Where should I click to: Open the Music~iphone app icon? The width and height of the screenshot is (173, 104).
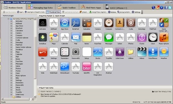click(x=164, y=37)
